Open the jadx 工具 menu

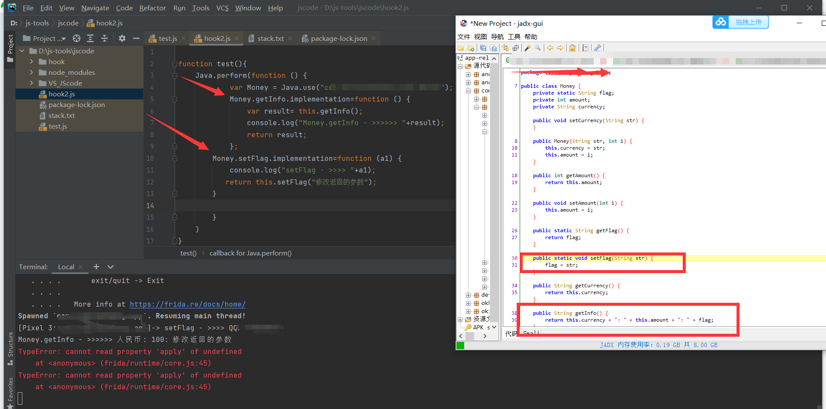coord(514,37)
